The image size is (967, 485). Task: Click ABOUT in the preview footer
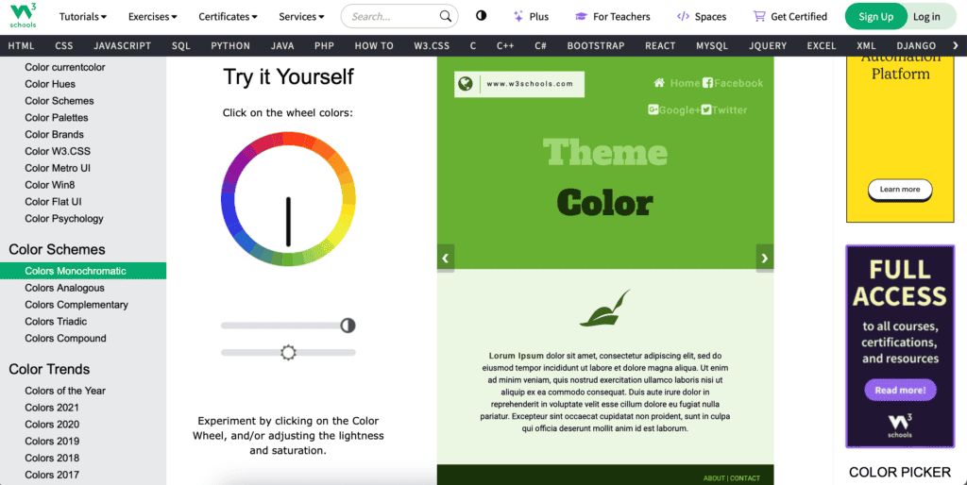tap(714, 478)
